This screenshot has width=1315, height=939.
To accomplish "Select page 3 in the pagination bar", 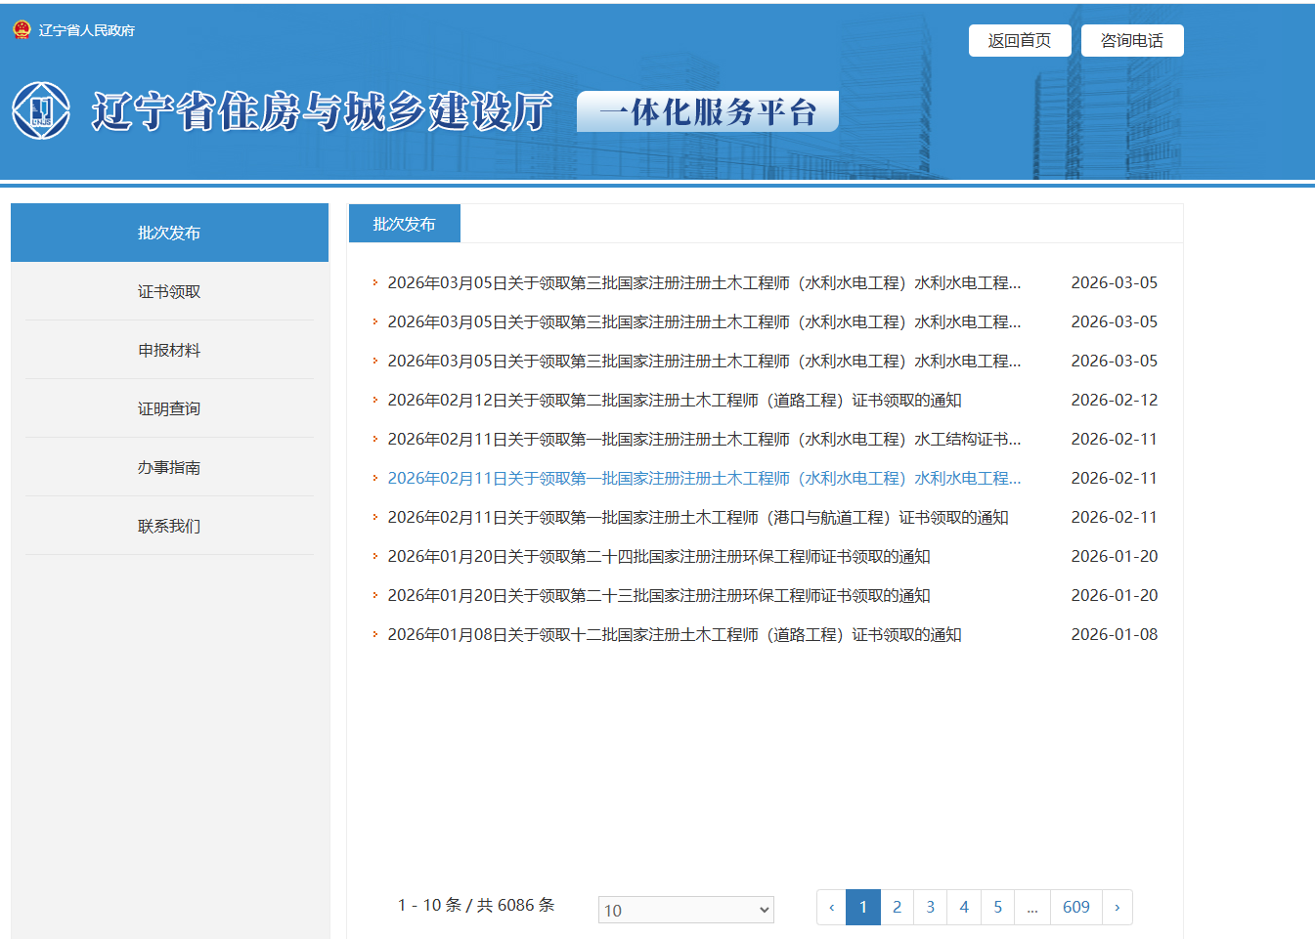I will (930, 907).
